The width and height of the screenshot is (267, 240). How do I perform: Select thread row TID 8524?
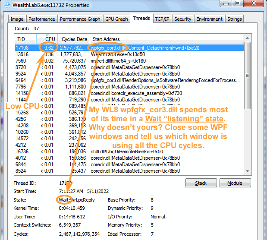coord(129,171)
